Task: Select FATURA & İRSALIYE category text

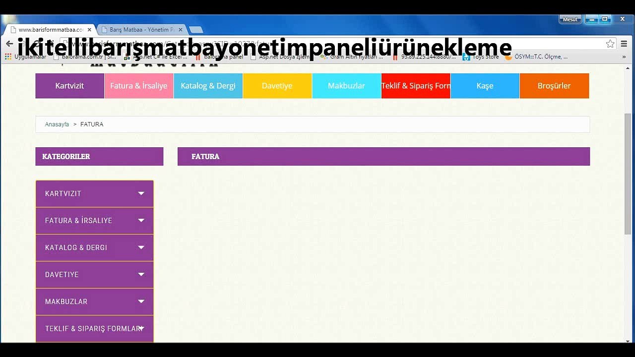Action: (78, 221)
